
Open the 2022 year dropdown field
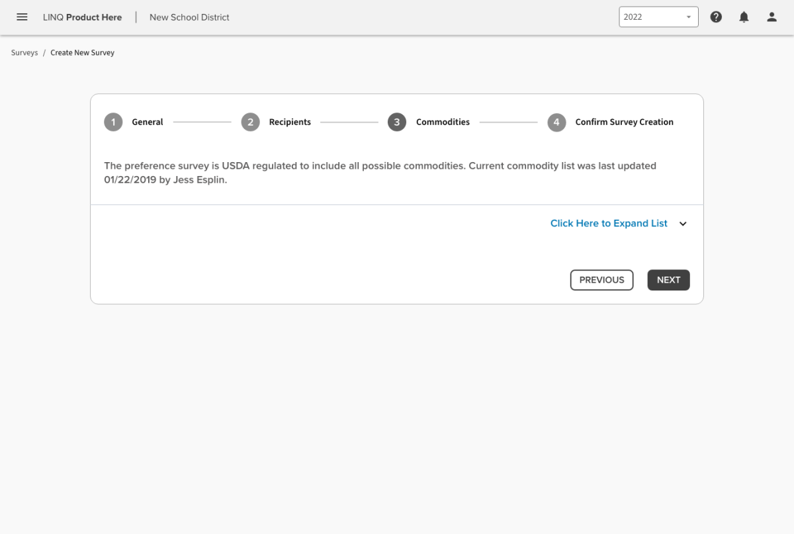[x=651, y=17]
